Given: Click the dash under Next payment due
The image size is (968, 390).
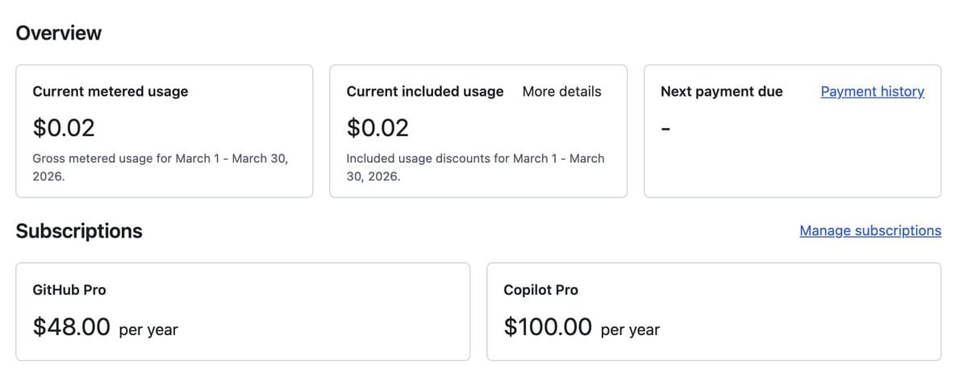Looking at the screenshot, I should coord(665,129).
